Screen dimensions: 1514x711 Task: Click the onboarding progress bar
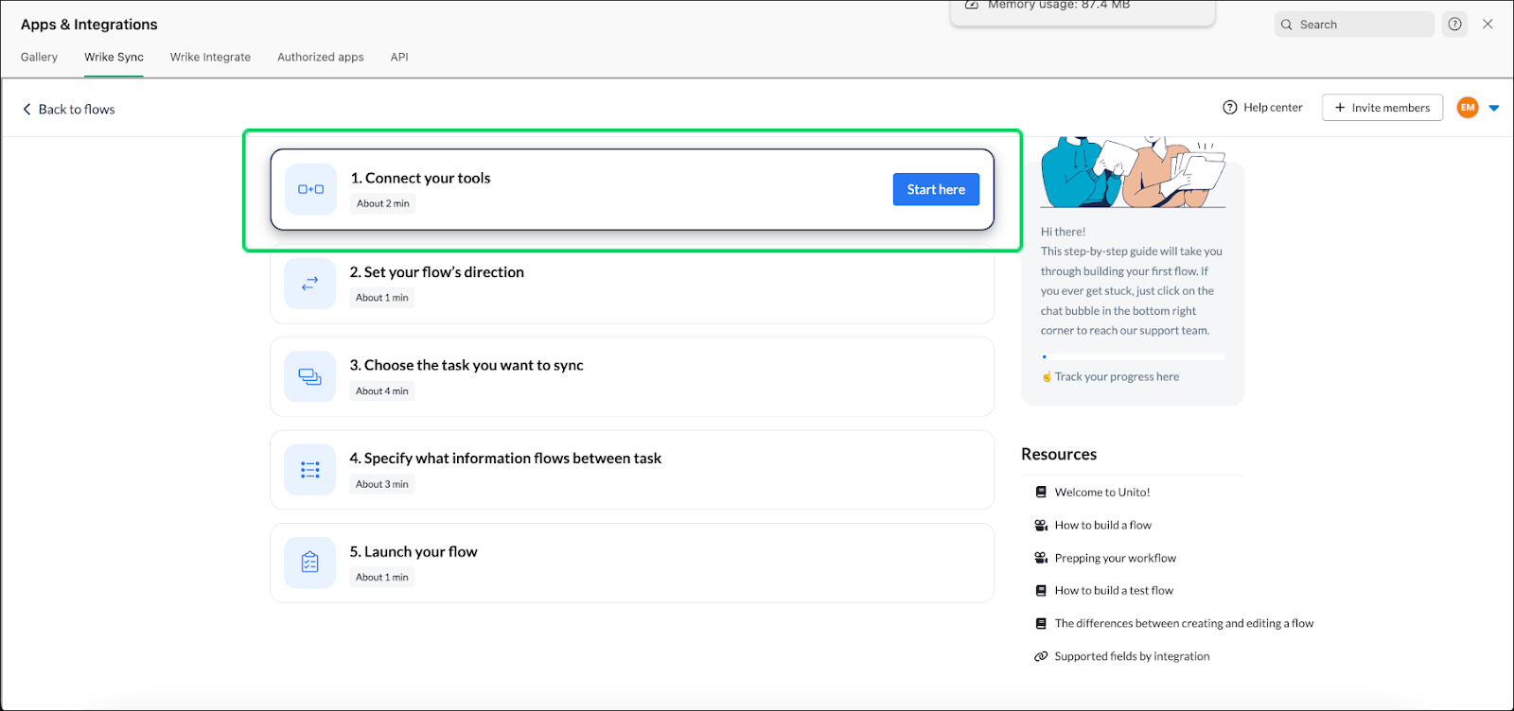[1133, 356]
